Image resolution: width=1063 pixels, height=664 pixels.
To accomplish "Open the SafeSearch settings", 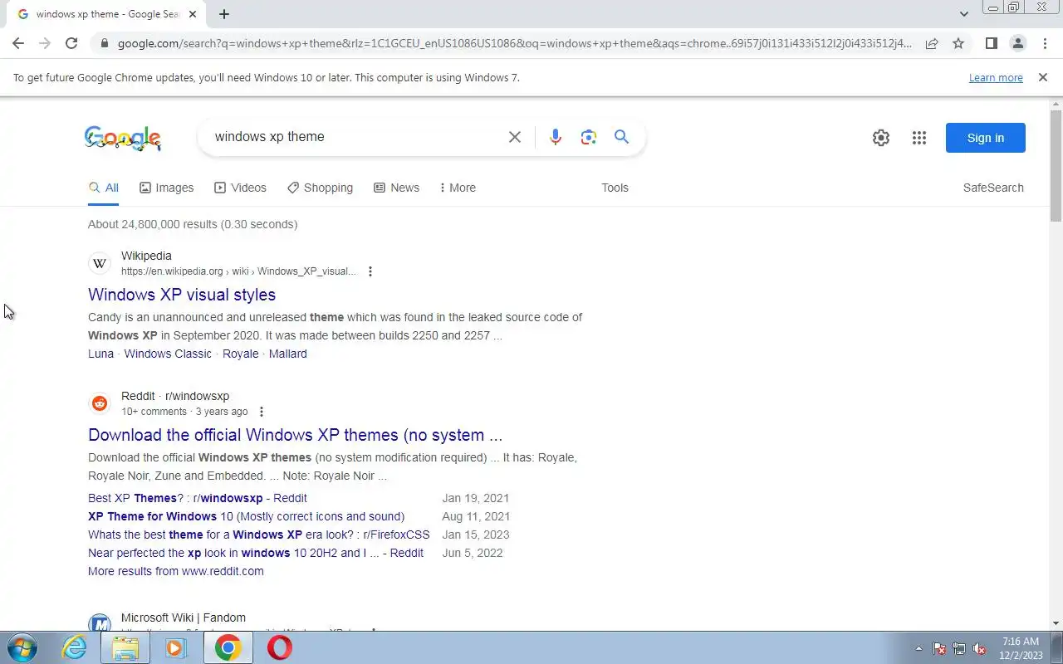I will [x=993, y=188].
